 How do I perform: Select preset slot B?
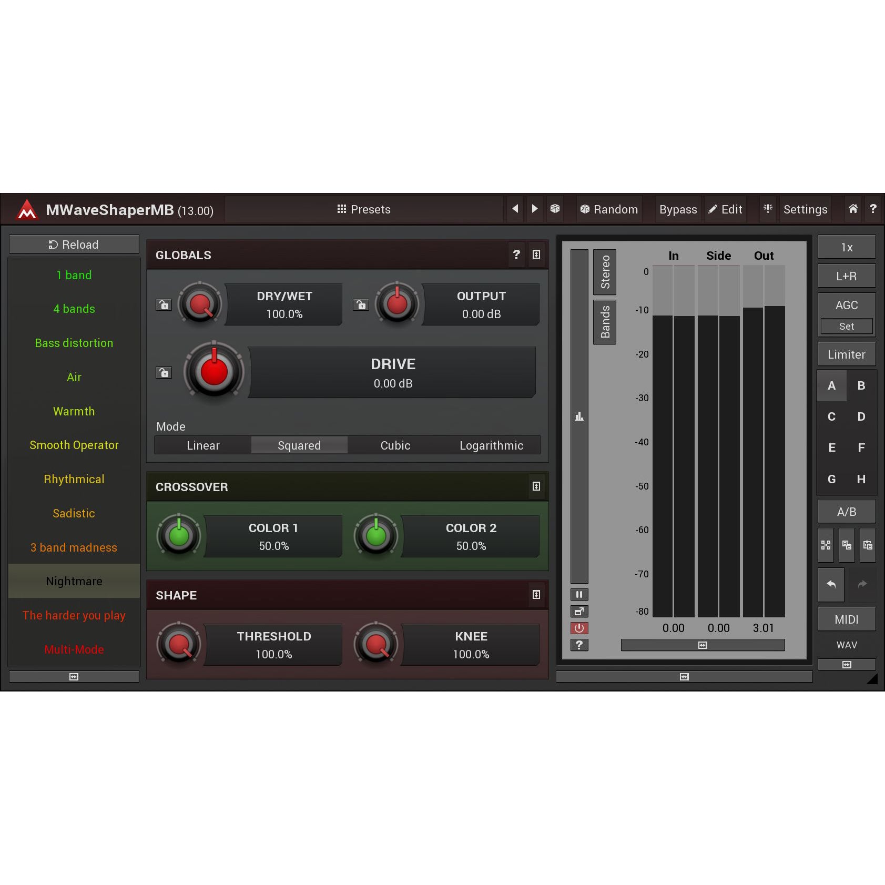pos(861,385)
